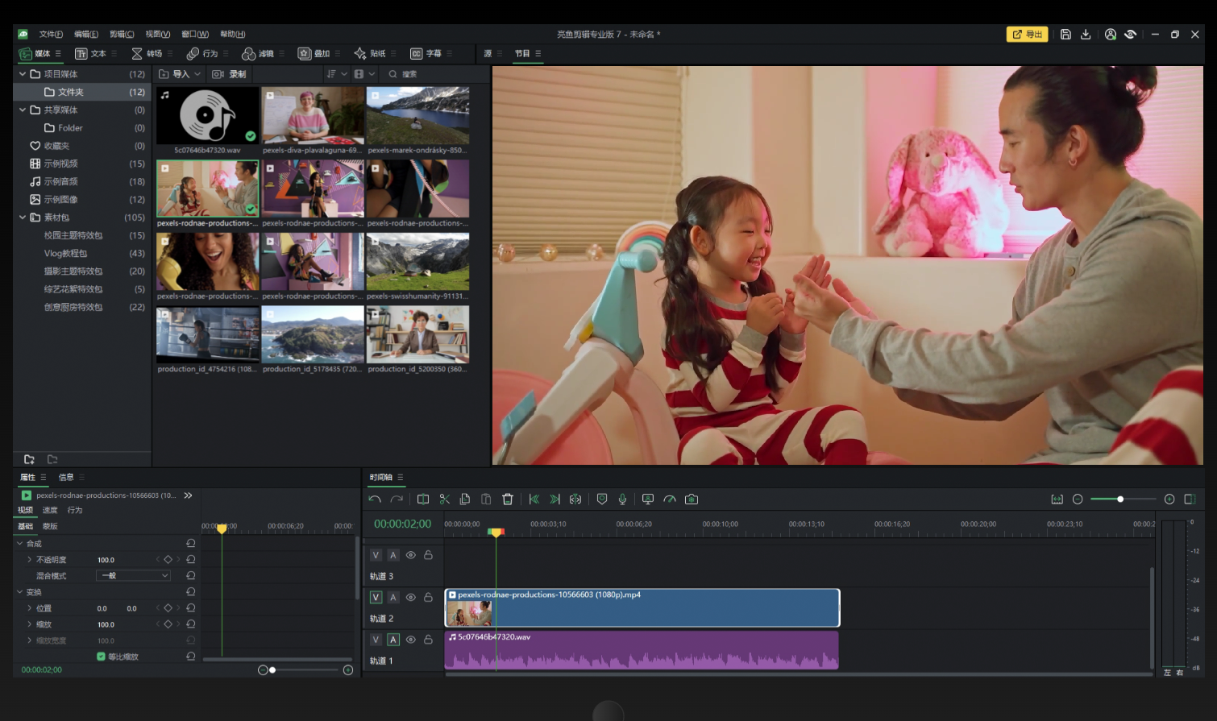Screen dimensions: 1217x721
Task: Select the 5c07646b47320.wav audio thumbnail
Action: click(207, 115)
